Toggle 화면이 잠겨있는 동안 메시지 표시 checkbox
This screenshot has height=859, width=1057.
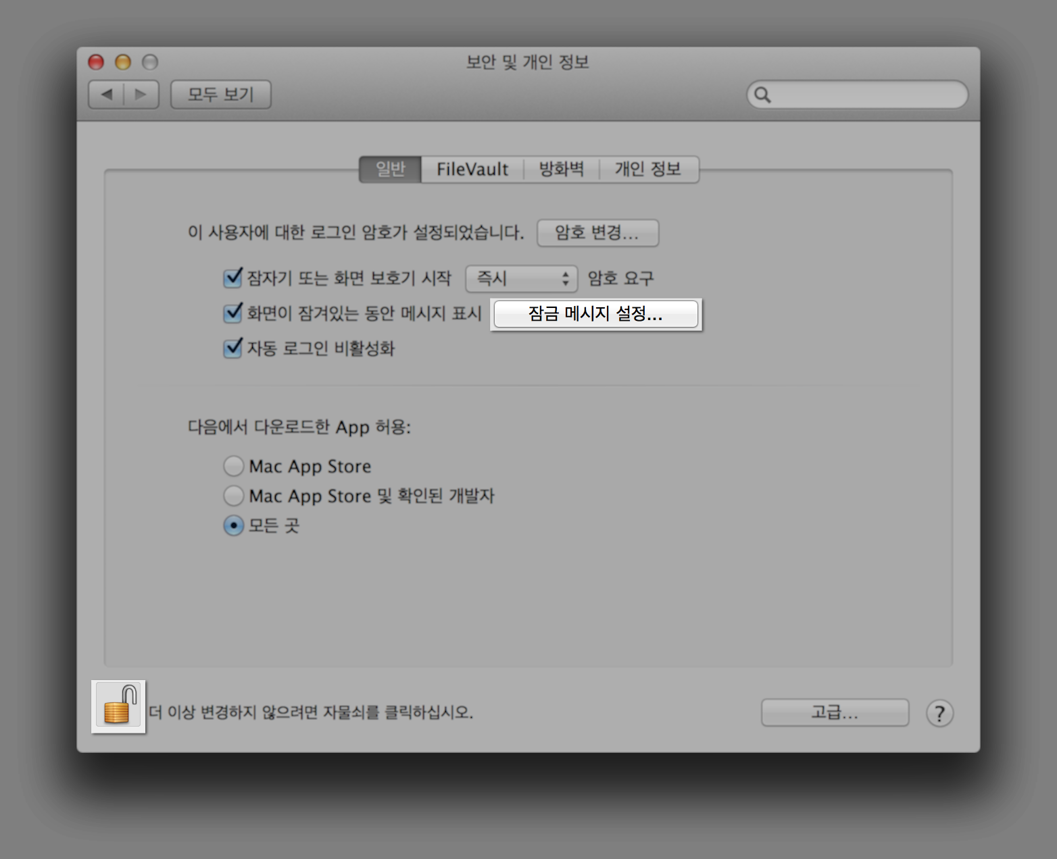232,313
